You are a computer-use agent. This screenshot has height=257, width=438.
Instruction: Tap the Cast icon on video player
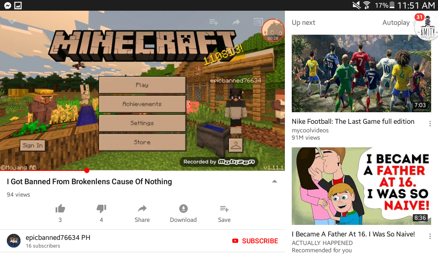258,22
